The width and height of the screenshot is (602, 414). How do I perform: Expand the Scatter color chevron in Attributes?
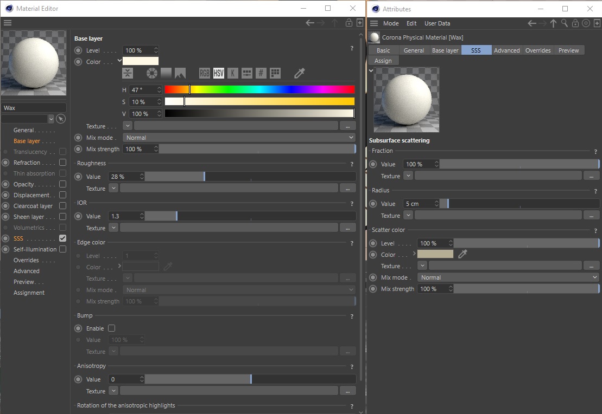tap(414, 254)
